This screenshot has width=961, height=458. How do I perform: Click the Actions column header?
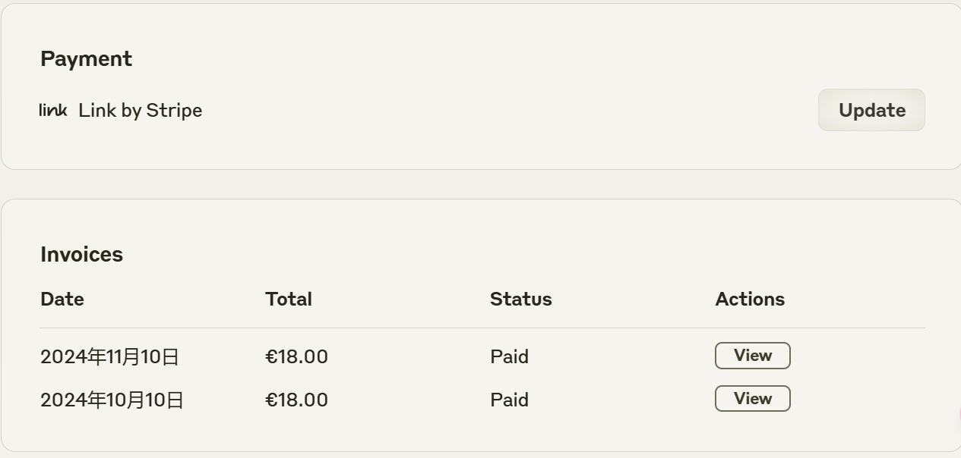coord(750,299)
